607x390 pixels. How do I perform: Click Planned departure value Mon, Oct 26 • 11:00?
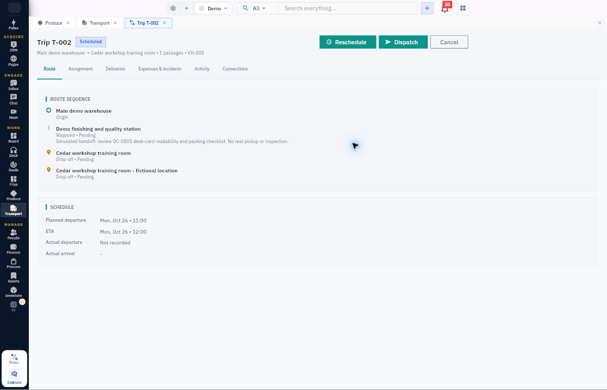point(123,220)
